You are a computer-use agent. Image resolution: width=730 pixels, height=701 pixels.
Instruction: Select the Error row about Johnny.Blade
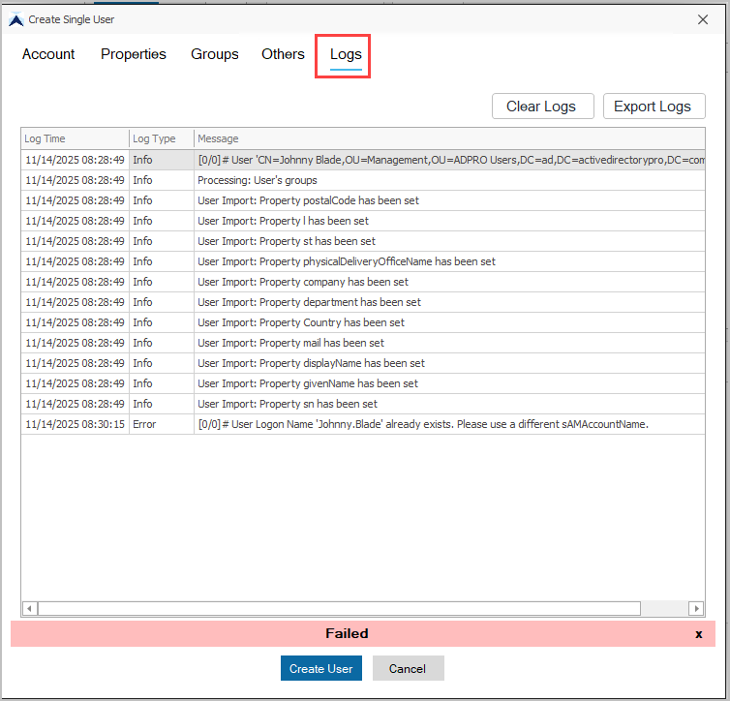pos(422,424)
